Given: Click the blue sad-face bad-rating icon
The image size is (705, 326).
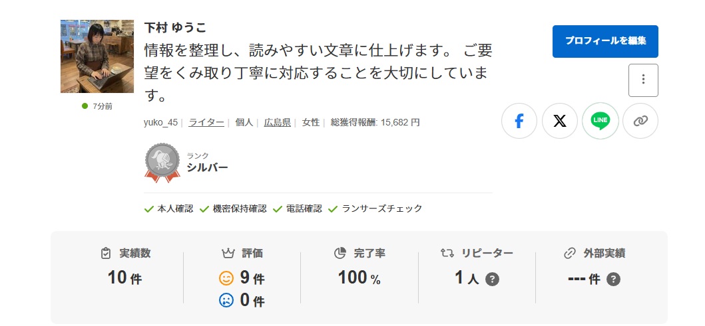Looking at the screenshot, I should click(x=227, y=300).
